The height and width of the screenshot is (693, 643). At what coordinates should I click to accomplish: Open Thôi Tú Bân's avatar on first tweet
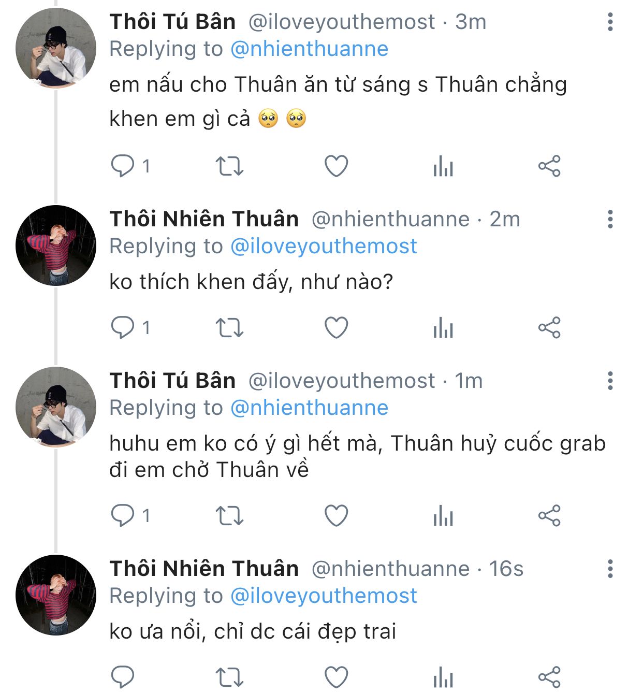click(56, 48)
